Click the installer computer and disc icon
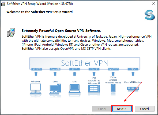Viewport: 158px width, 115px height. (11, 33)
